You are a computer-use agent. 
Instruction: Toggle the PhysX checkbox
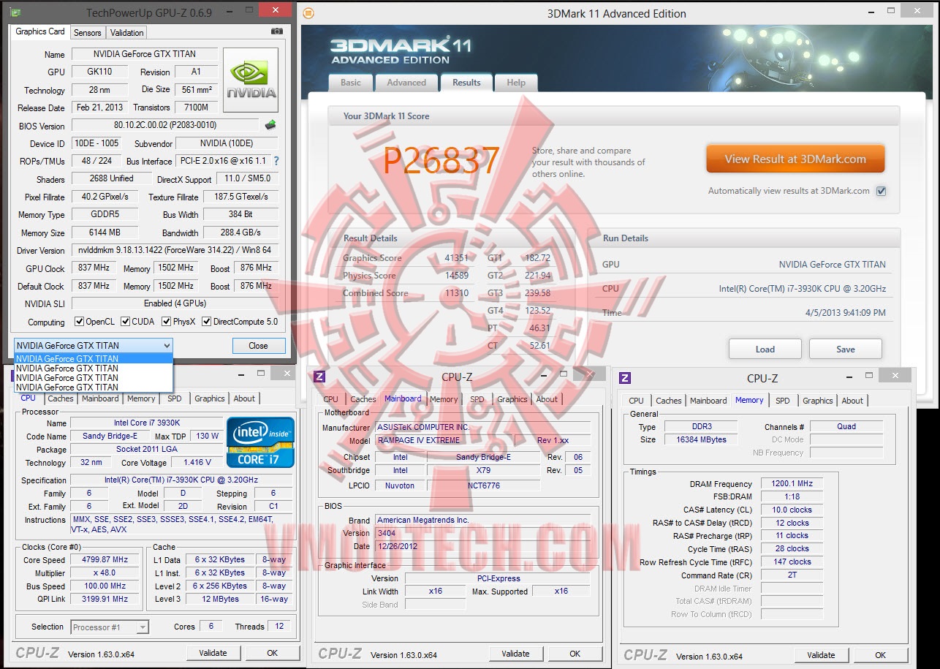(x=167, y=322)
